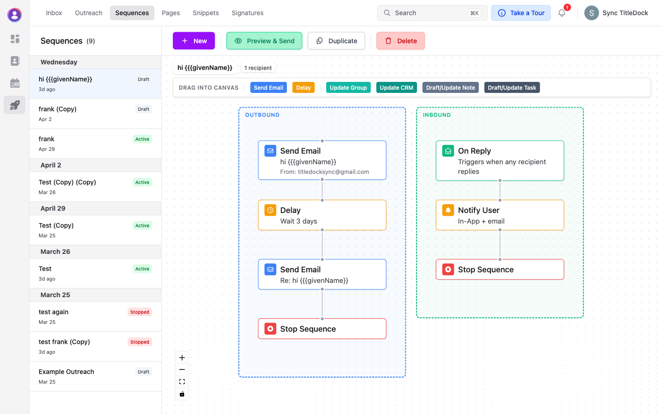Open the 'Test (Copy) (Copy)' sequence
The image size is (662, 414).
[96, 187]
